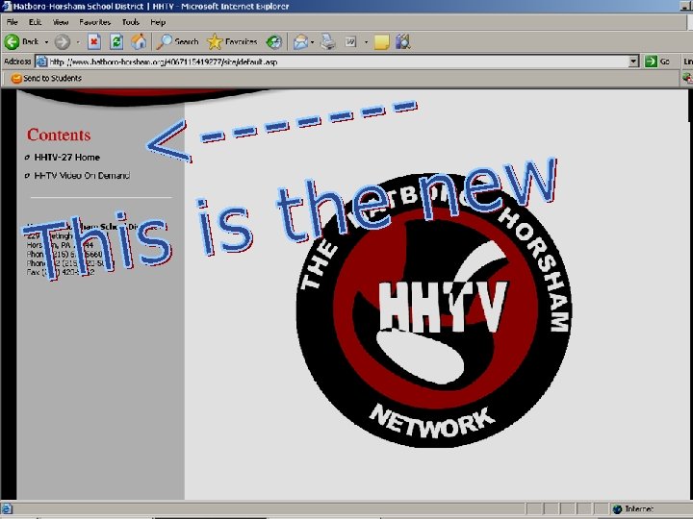Viewport: 693px width, 519px height.
Task: Open the View menu
Action: [61, 22]
